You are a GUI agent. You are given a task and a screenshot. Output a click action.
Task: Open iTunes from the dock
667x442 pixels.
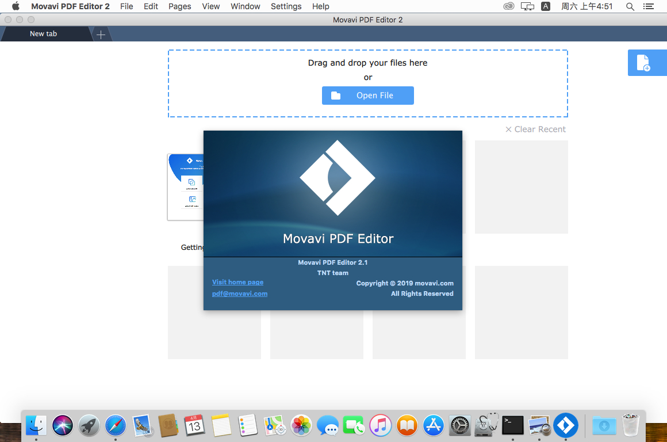click(x=381, y=426)
